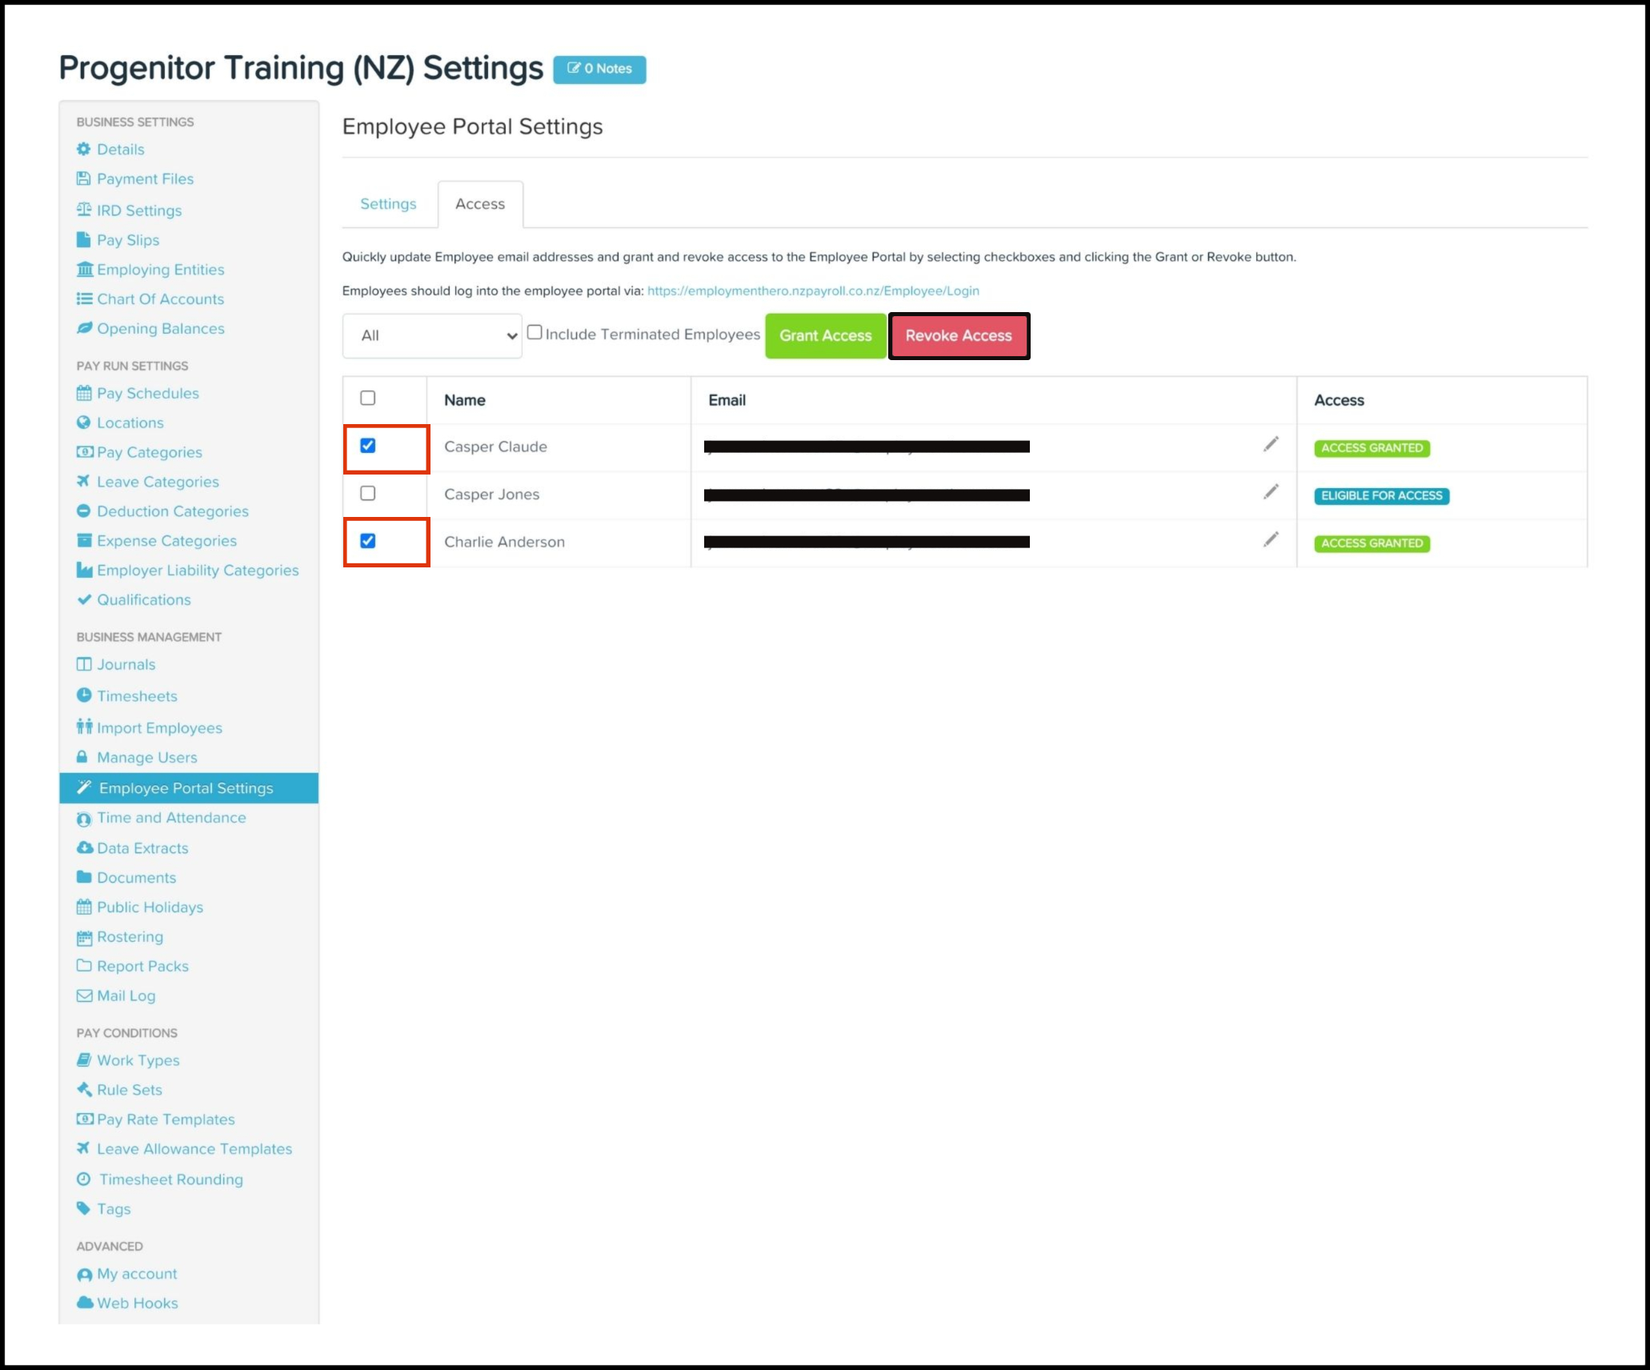Click pencil edit icon for Charlie Anderson

pyautogui.click(x=1271, y=539)
